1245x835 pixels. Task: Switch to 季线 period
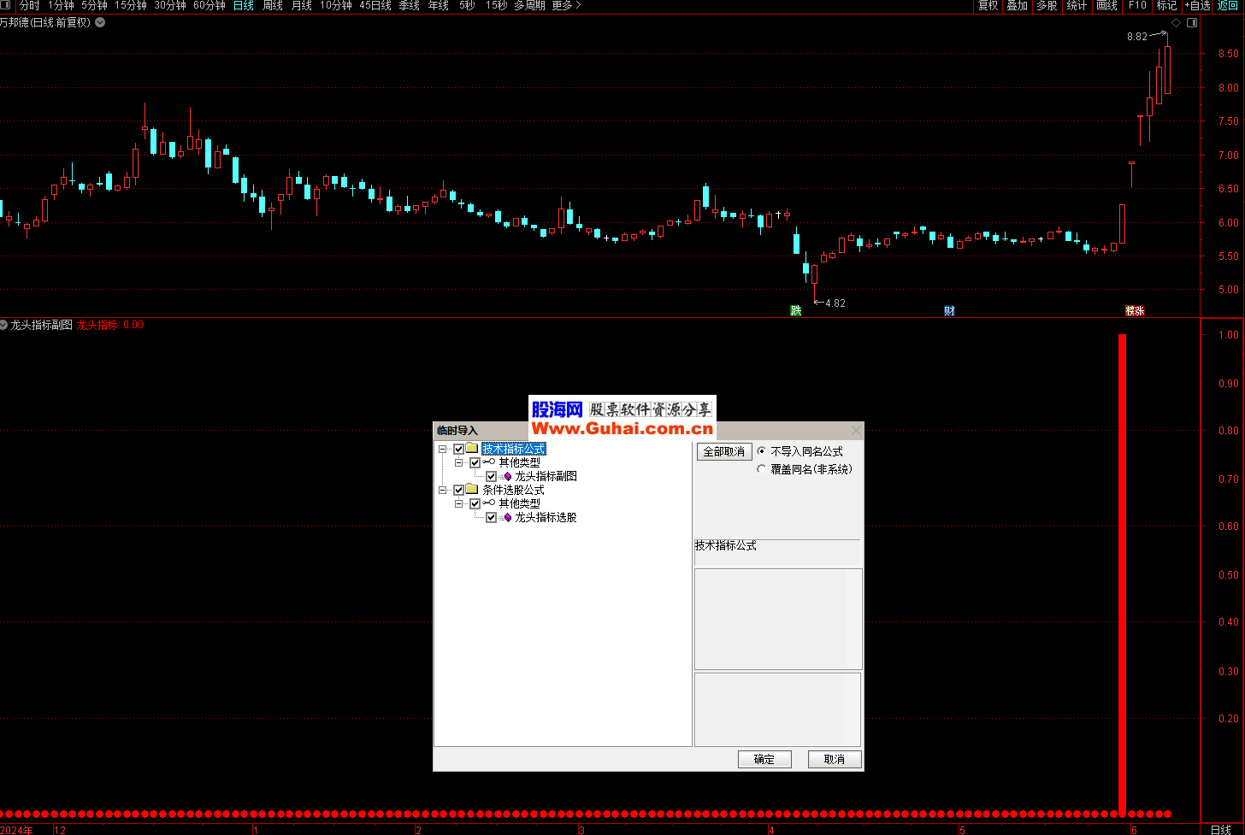[410, 5]
